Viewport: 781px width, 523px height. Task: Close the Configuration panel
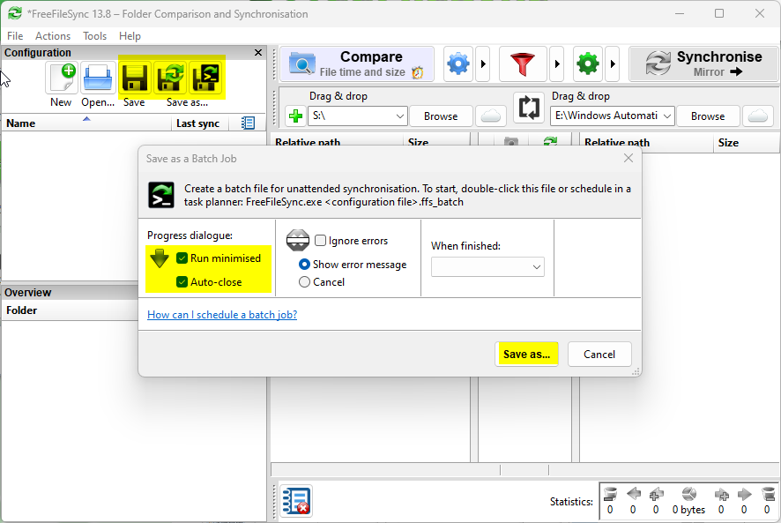tap(258, 52)
